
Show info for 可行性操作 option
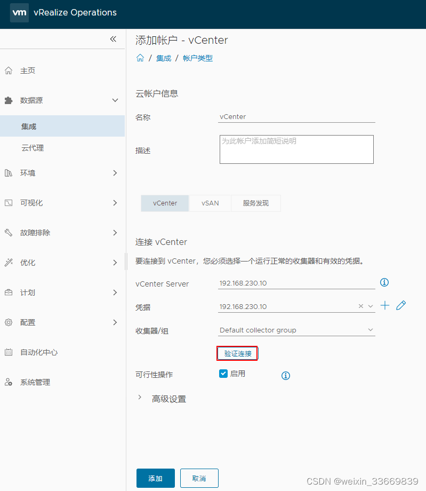click(286, 375)
